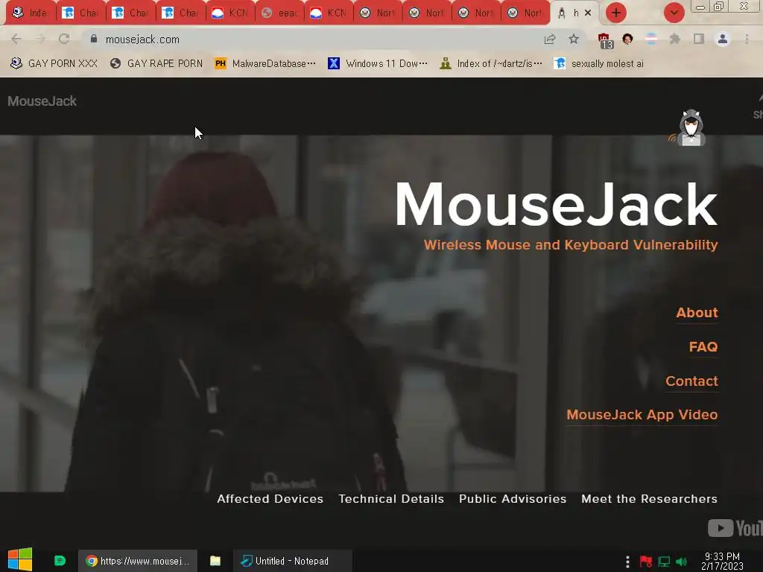Switch to the 'Inde' tab
The image size is (763, 572).
click(30, 13)
